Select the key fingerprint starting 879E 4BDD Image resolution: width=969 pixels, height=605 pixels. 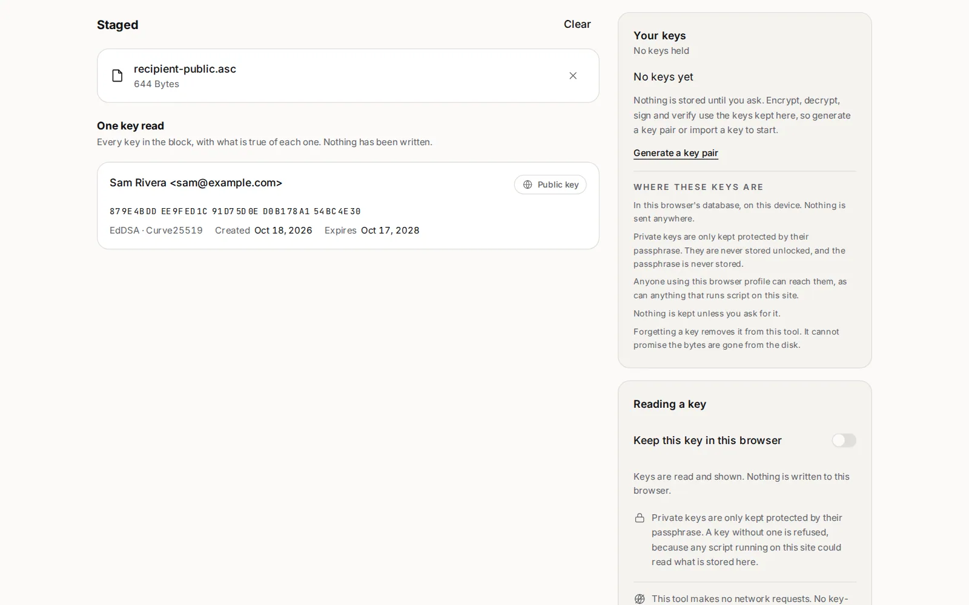pos(235,211)
